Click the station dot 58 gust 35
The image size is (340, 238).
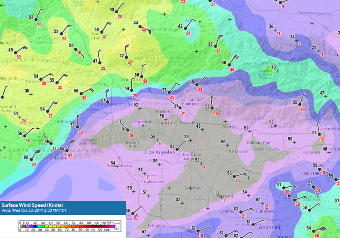141,77
